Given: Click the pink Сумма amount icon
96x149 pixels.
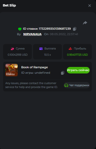Looking at the screenshot, I should [12, 49].
